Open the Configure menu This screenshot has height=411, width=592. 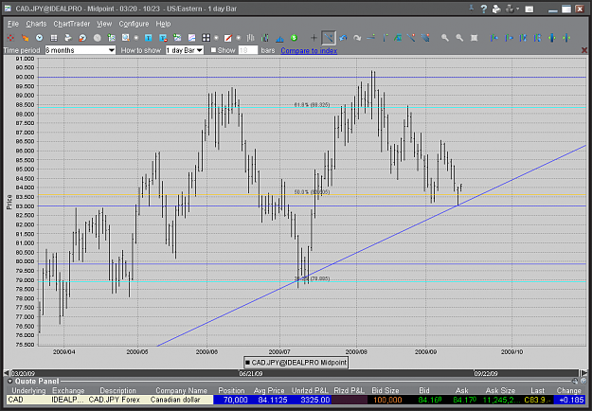point(135,24)
